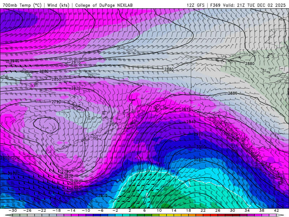Select 'College of DuPage NEXLAB' header text
Image resolution: width=289 pixels, height=217 pixels.
pos(104,5)
